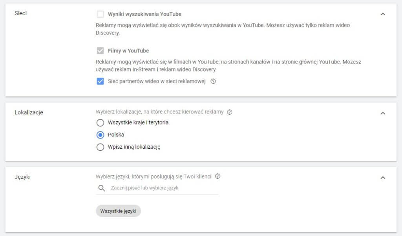The image size is (402, 236).
Task: Click help icon beside location targeting prompt
Action: 230,112
